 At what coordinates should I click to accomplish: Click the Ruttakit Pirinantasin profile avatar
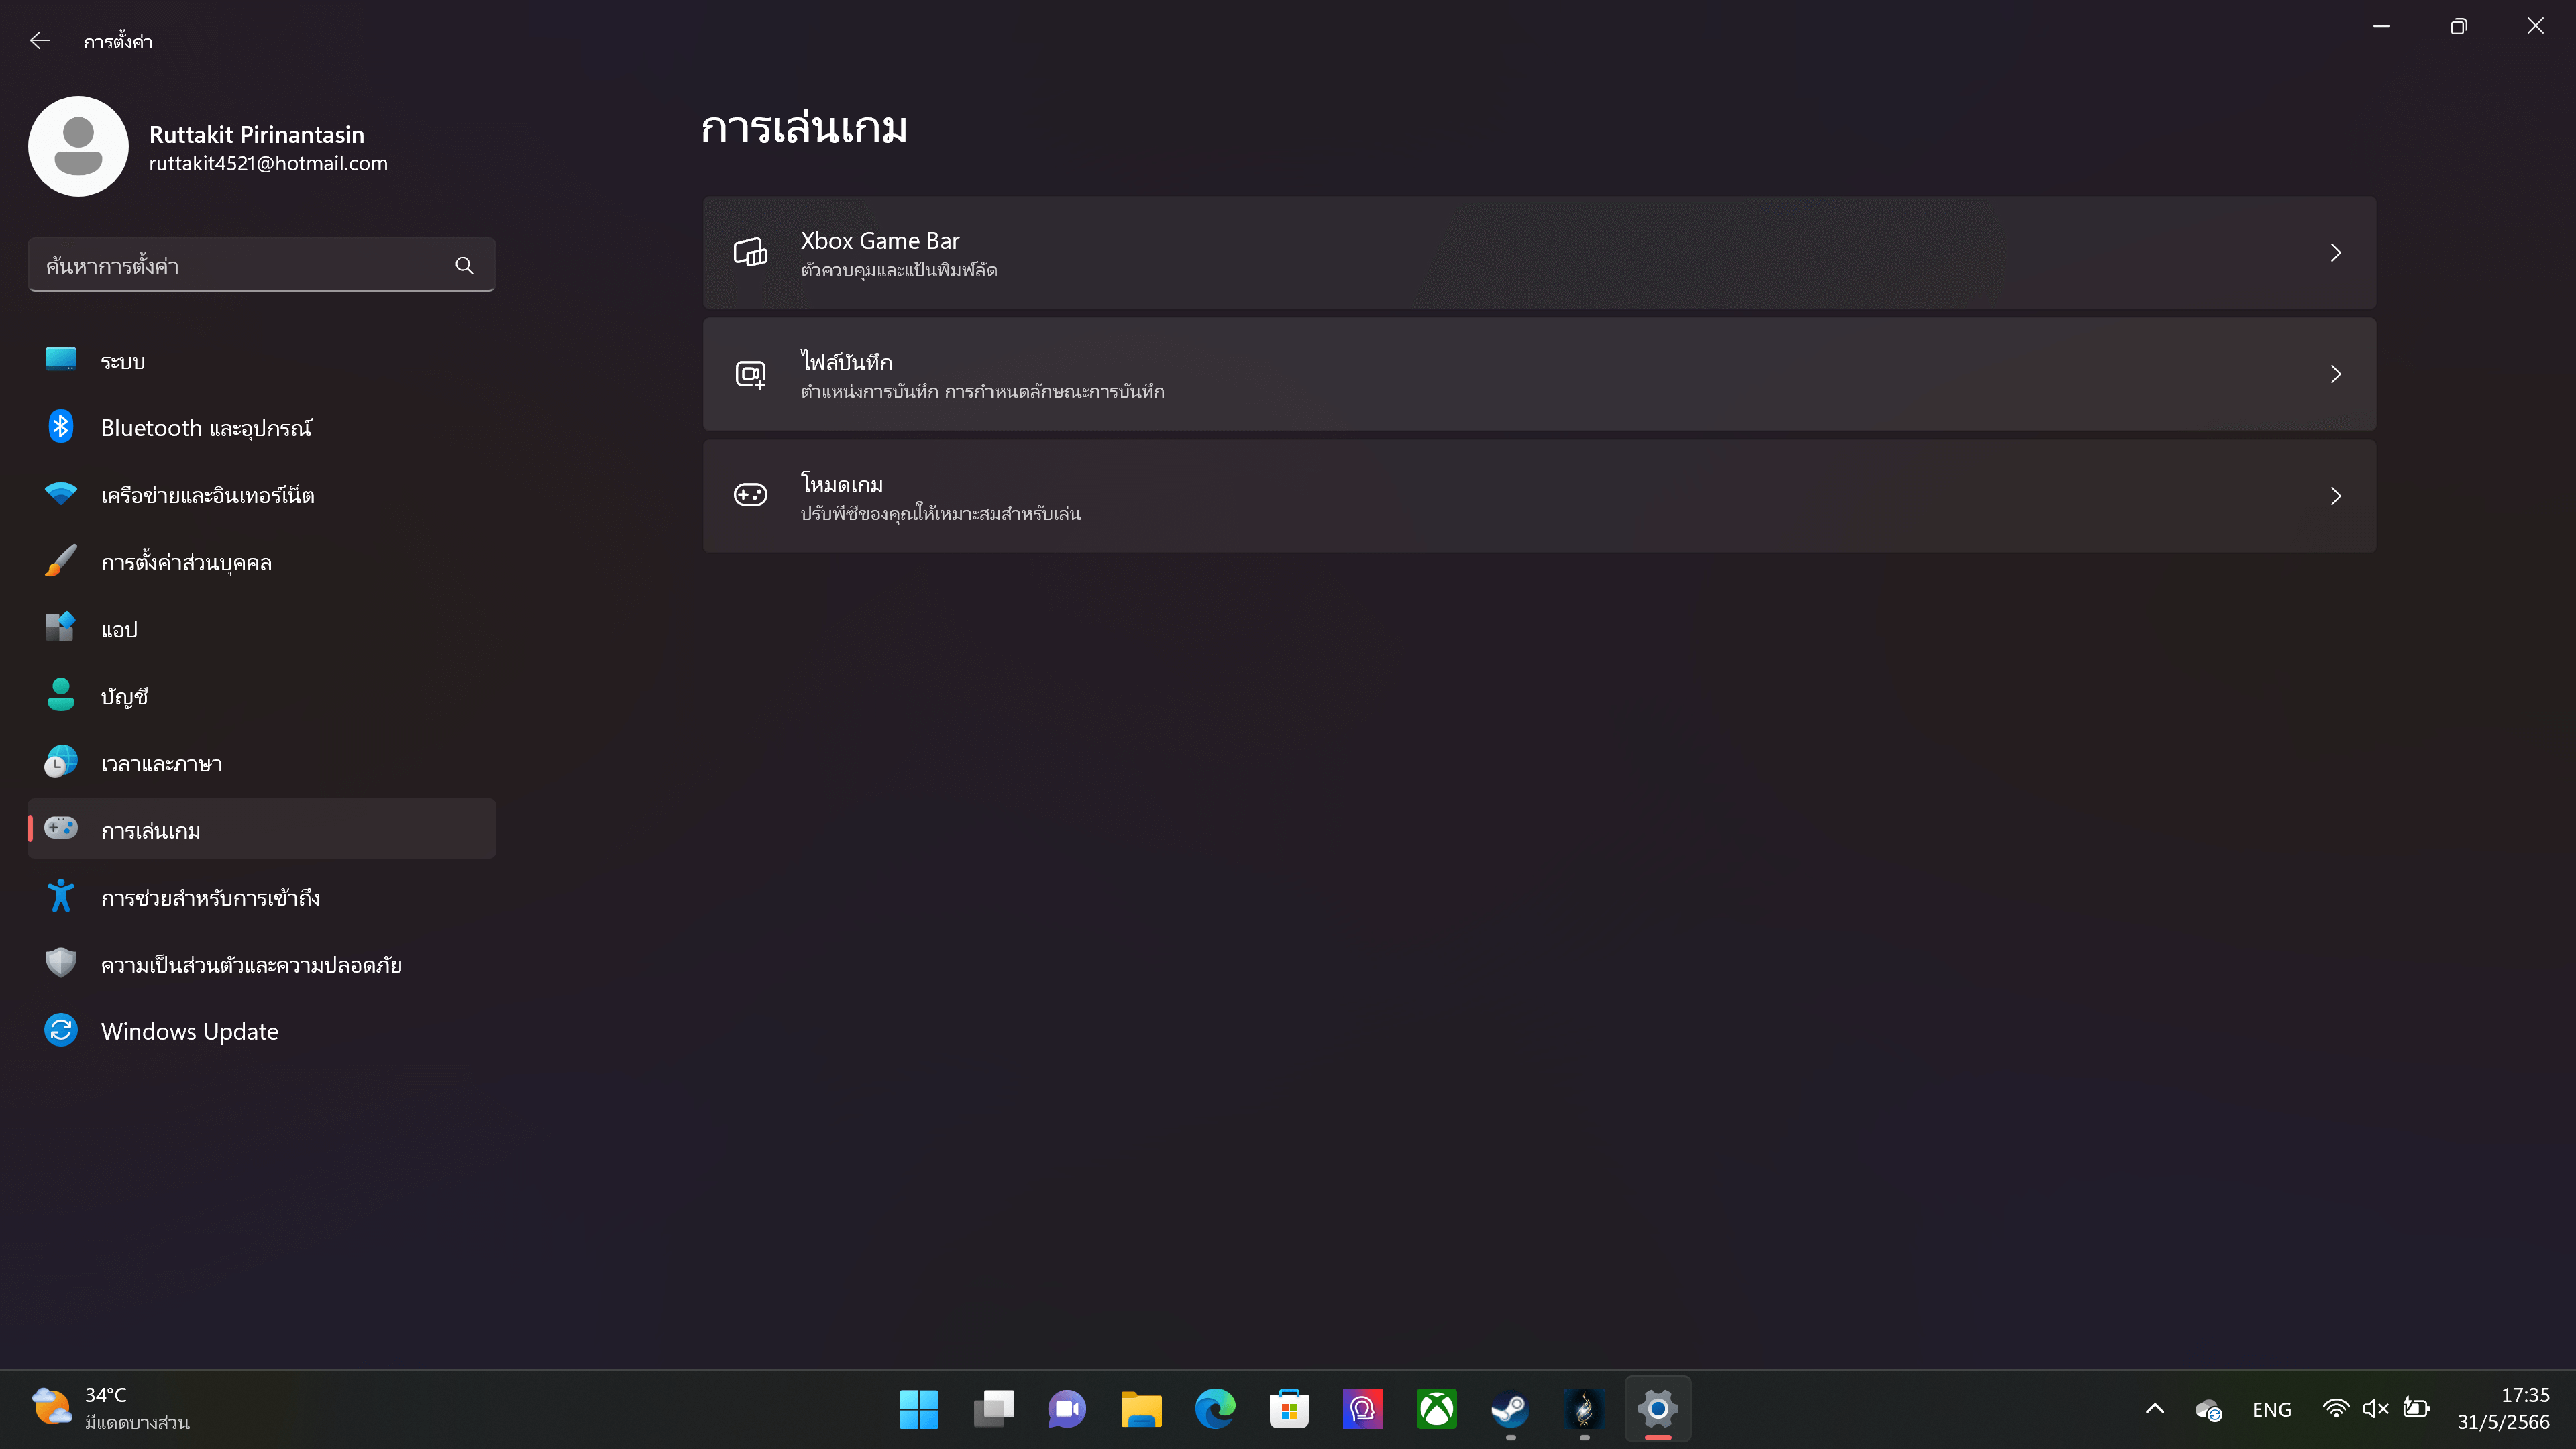click(78, 146)
